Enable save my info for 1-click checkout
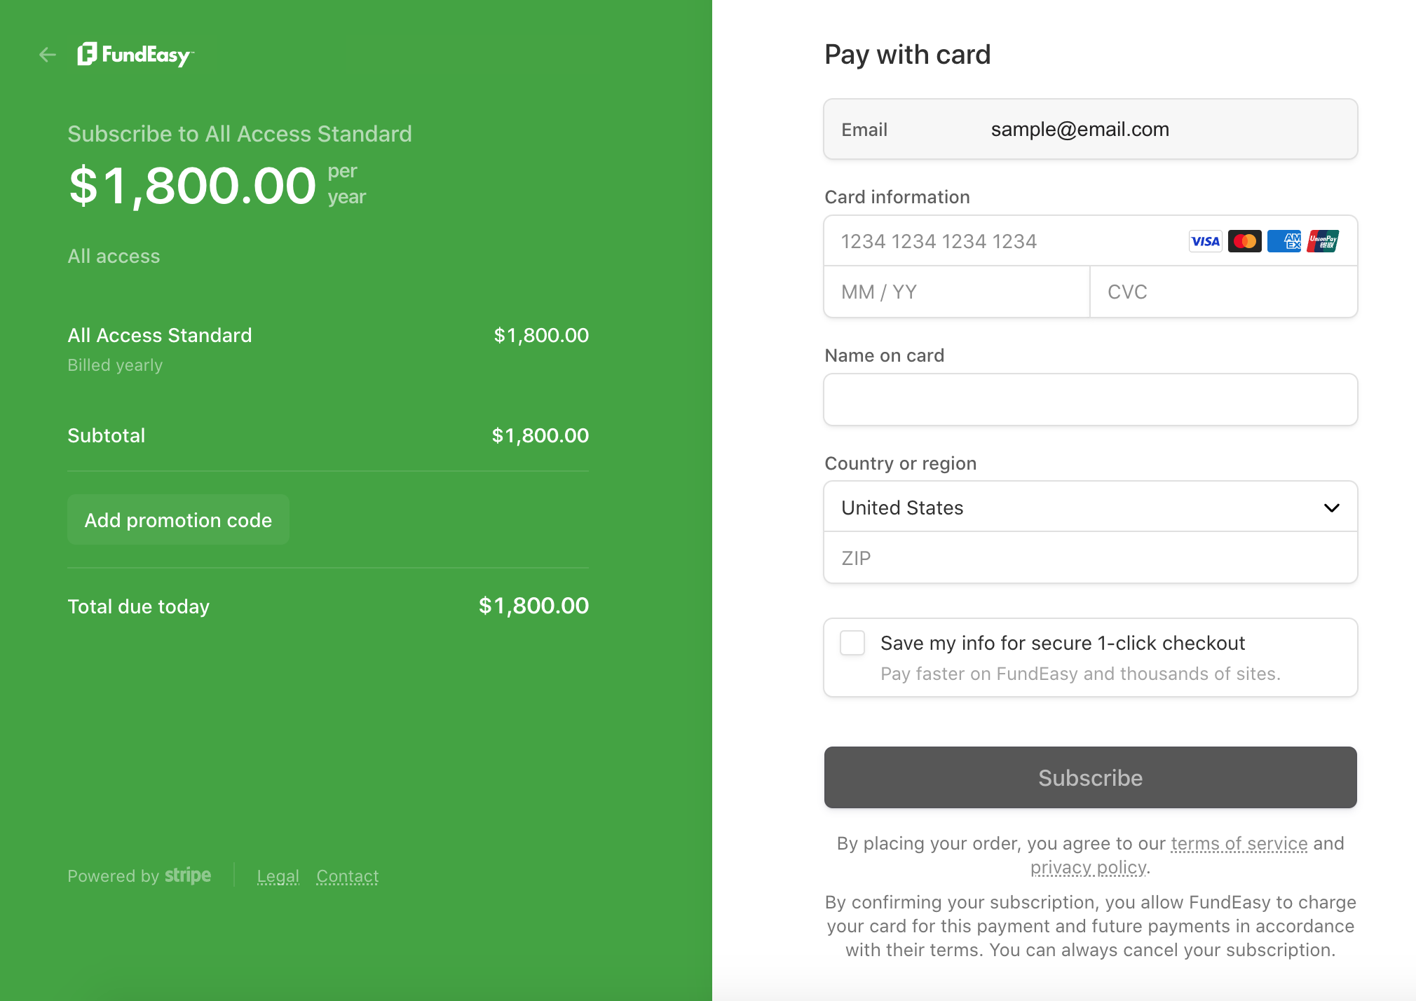 (x=852, y=643)
